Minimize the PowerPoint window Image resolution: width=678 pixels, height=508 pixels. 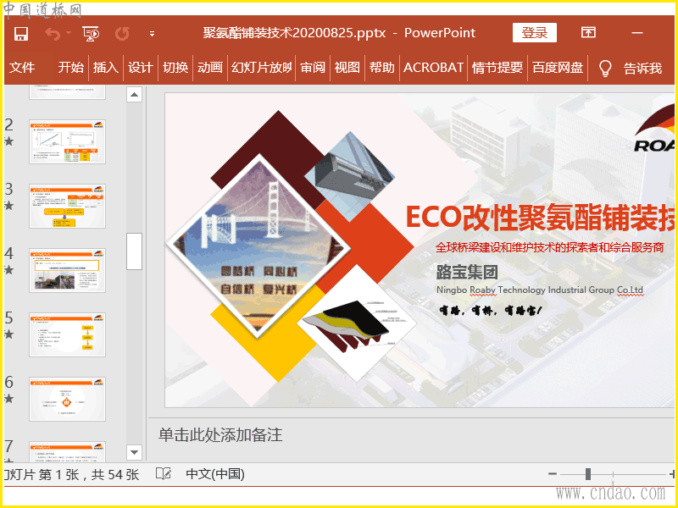pyautogui.click(x=637, y=33)
